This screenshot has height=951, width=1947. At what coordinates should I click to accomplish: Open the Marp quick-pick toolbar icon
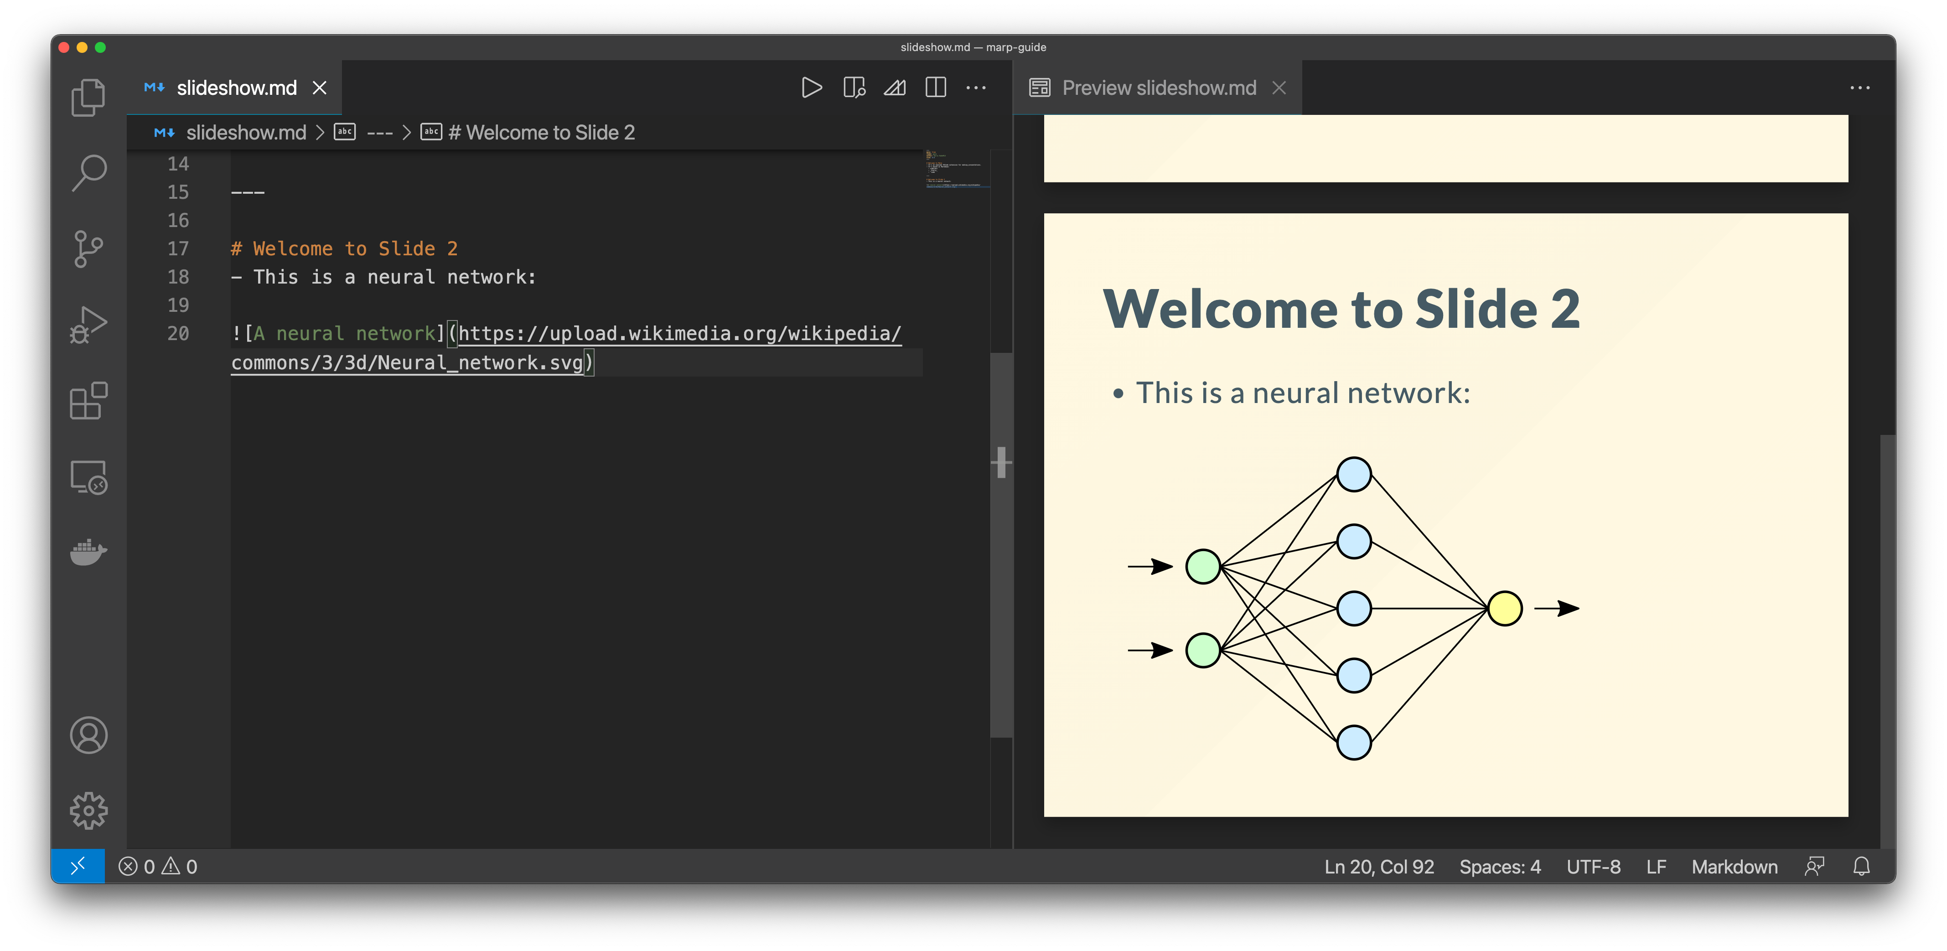click(x=895, y=88)
